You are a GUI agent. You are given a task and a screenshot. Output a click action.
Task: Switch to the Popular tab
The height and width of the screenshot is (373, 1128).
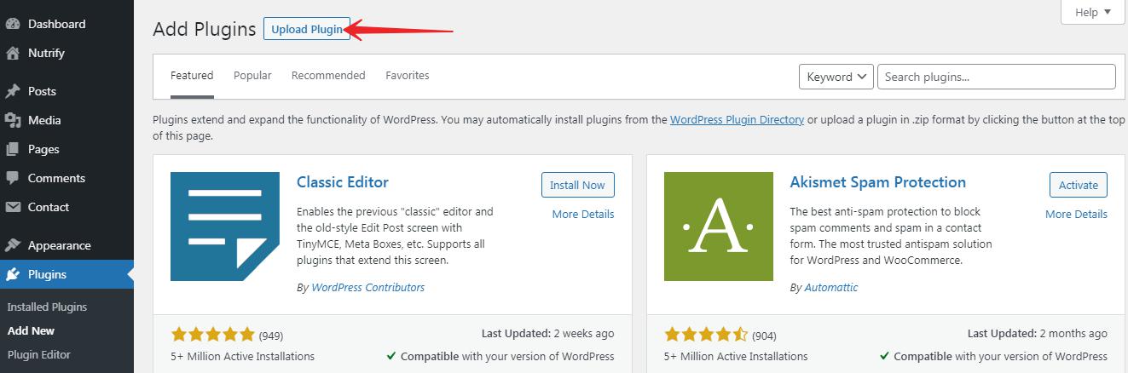(252, 75)
